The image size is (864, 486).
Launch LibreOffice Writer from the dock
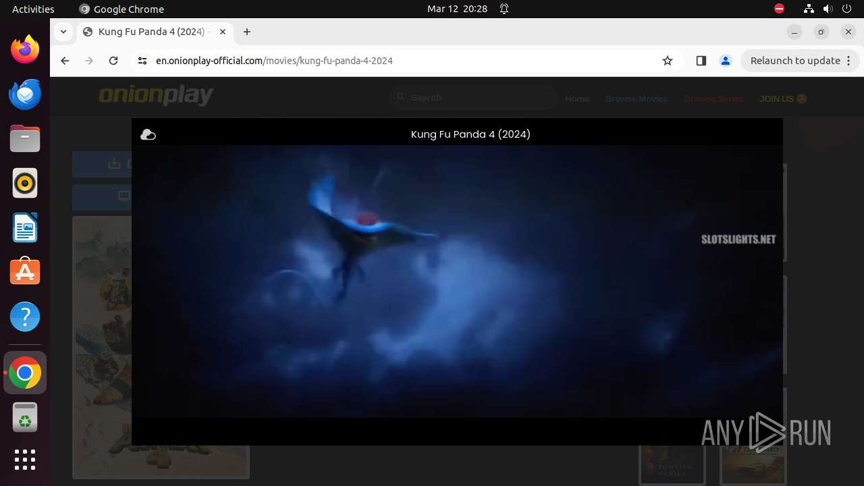(x=25, y=228)
